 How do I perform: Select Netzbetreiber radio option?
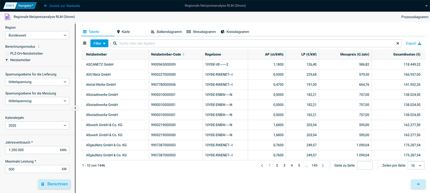7,60
